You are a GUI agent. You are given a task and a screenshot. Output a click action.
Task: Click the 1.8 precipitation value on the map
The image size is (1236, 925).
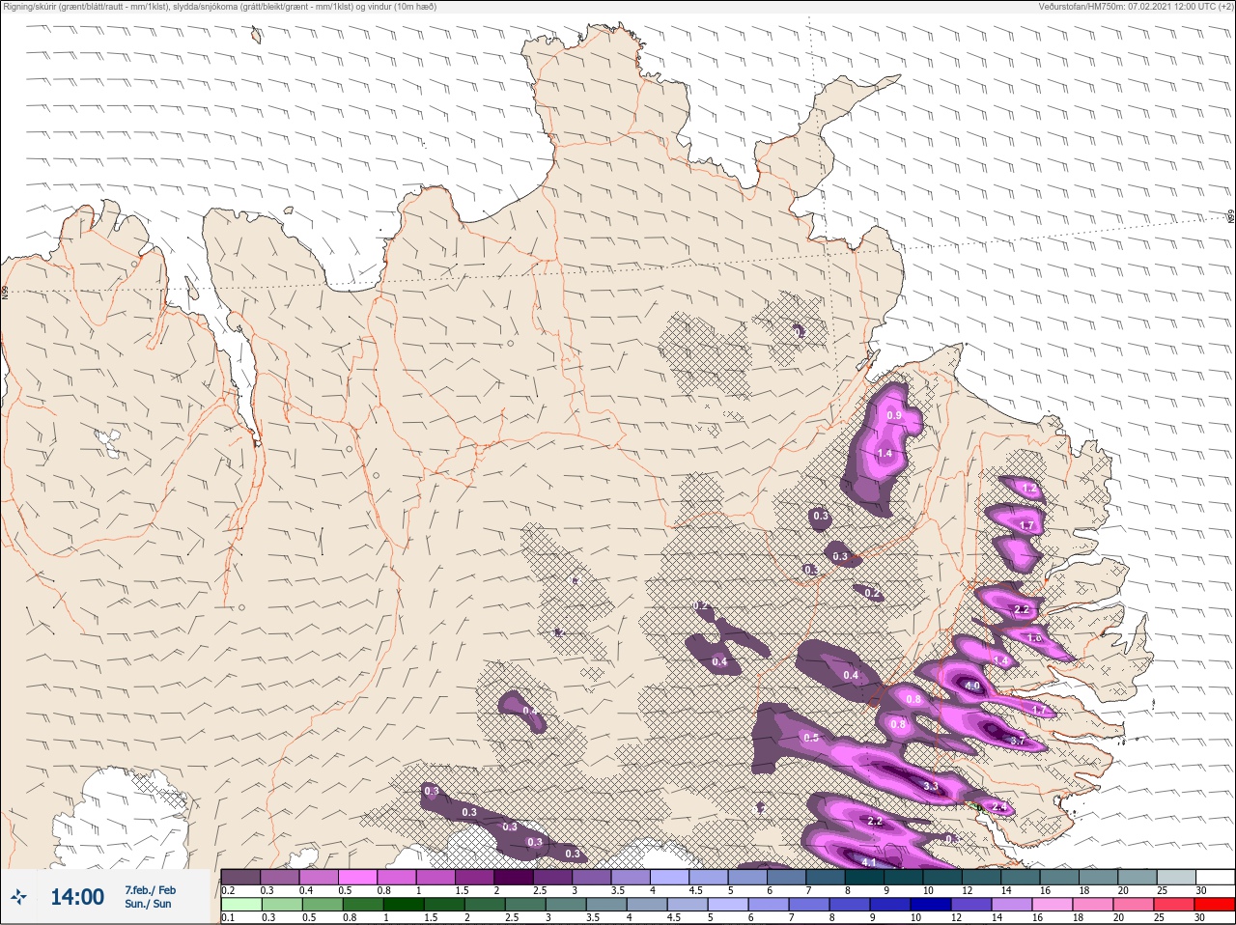[1035, 638]
